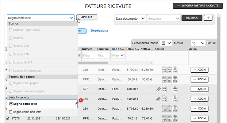Open the 'Mostra' rows-per-page dropdown
The width and height of the screenshot is (227, 123).
tap(198, 43)
